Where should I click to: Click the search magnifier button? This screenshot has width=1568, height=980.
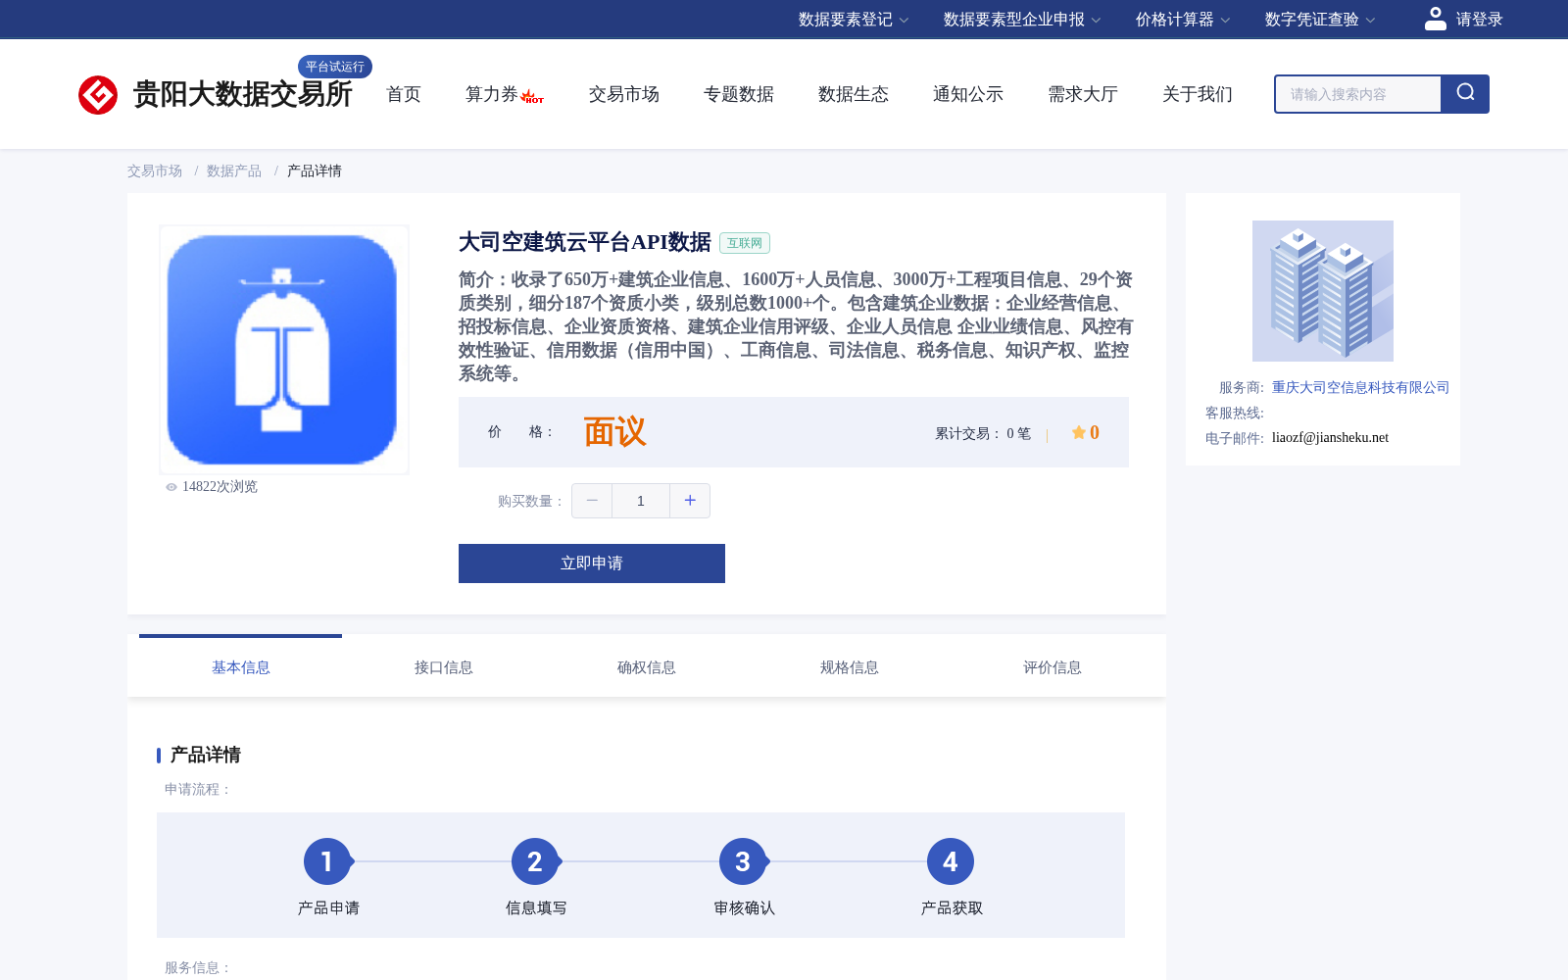pos(1465,94)
